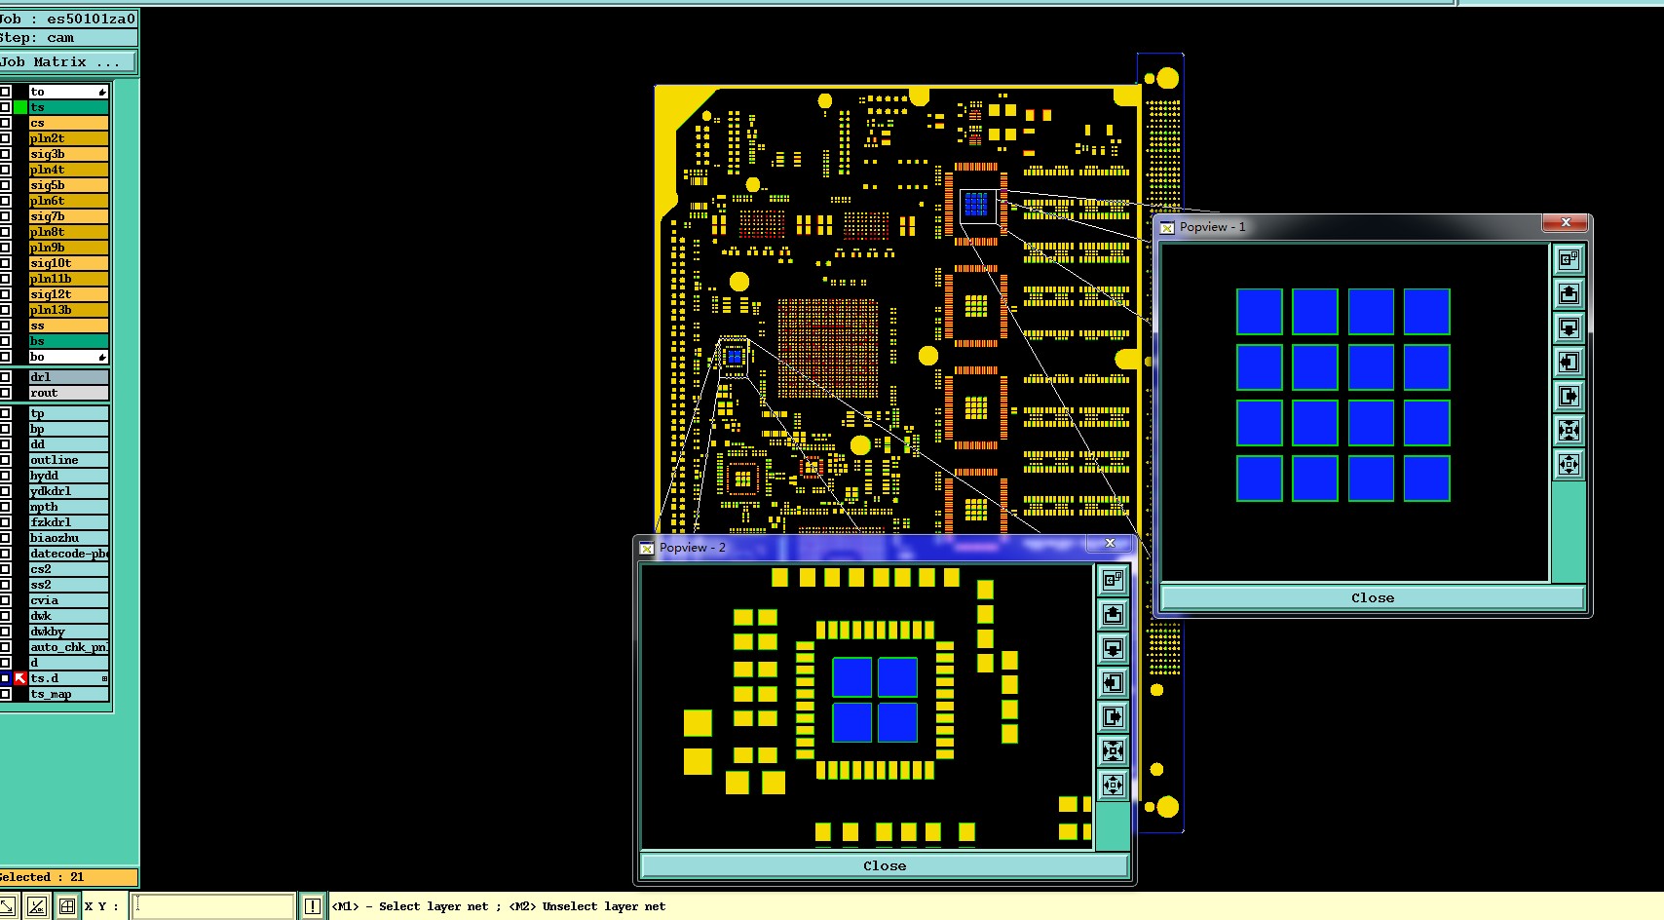The width and height of the screenshot is (1664, 920).
Task: Pan right in Popview - 2
Action: (x=1113, y=716)
